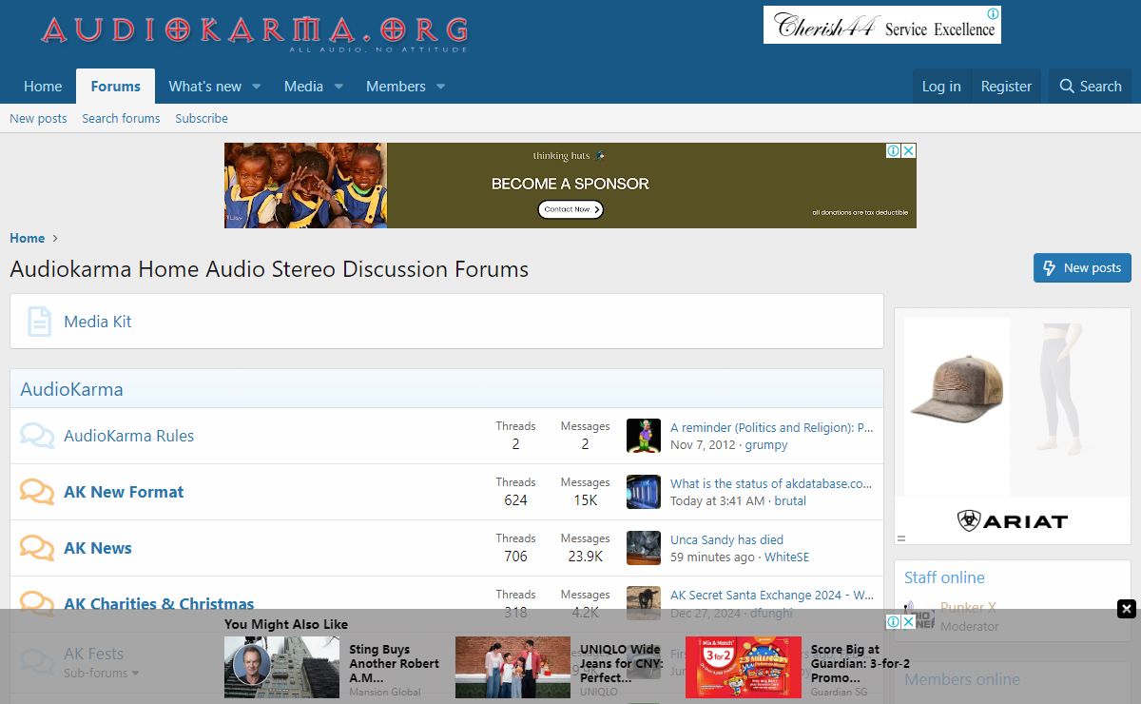Click the ARIAT brand logo in sidebar ad

pyautogui.click(x=1012, y=520)
